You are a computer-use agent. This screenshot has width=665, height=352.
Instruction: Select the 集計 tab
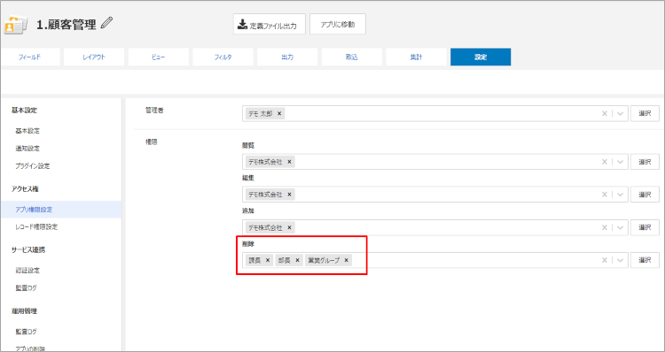click(x=416, y=57)
